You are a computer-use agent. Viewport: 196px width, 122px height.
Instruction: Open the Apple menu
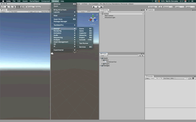click(x=3, y=1)
